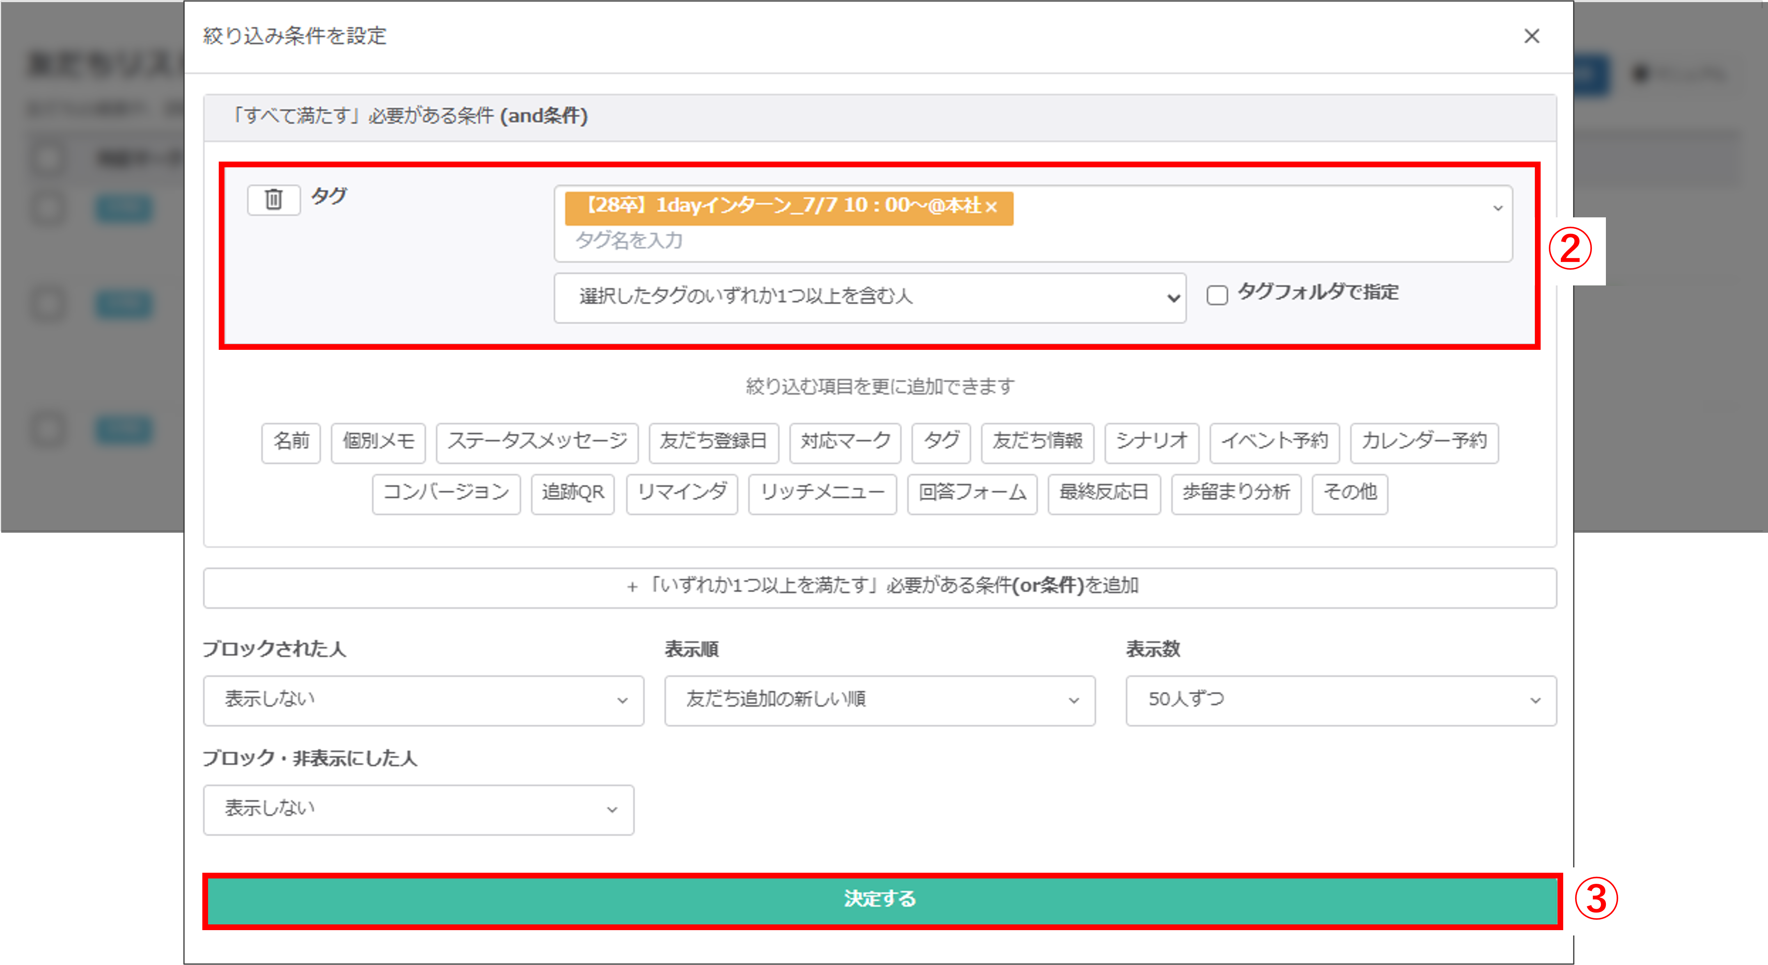1768x965 pixels.
Task: Open the 表示数 50人ずつ dropdown
Action: [x=1340, y=700]
